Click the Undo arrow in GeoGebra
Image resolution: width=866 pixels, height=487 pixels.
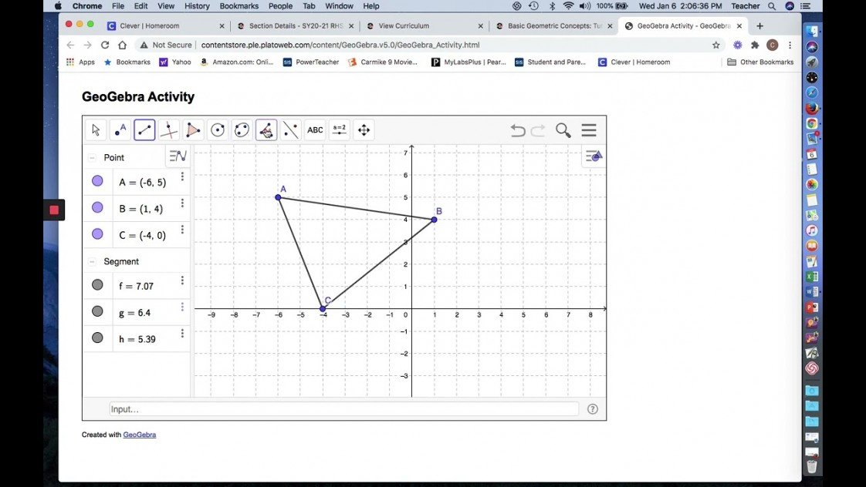tap(518, 131)
